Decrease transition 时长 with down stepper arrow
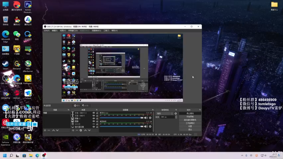 (176, 118)
